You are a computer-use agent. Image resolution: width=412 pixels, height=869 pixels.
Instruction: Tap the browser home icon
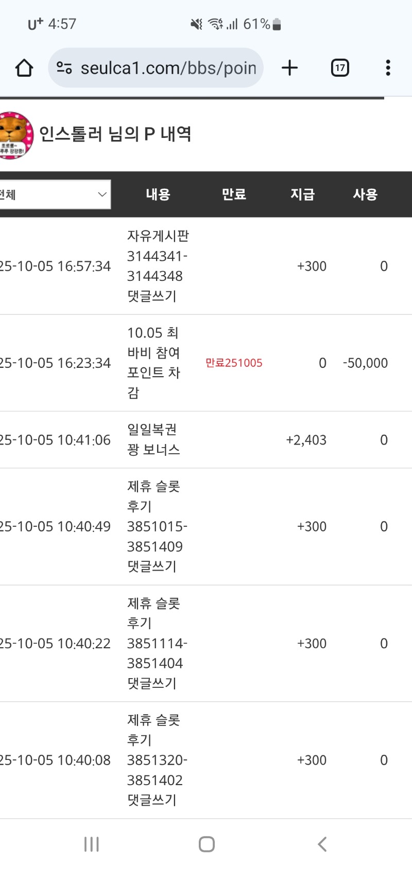(24, 68)
